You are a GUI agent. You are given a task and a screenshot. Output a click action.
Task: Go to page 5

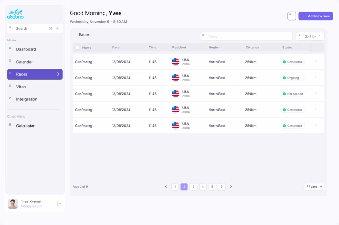[x=212, y=187]
